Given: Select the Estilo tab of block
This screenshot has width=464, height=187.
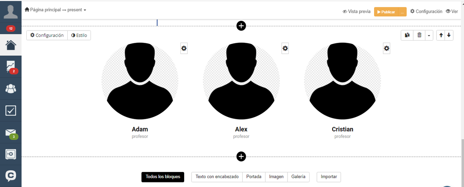Looking at the screenshot, I should [x=79, y=35].
